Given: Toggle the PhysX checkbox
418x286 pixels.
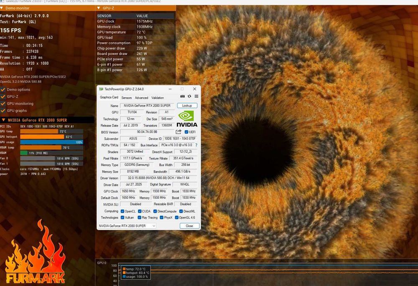Looking at the screenshot, I should pos(161,218).
